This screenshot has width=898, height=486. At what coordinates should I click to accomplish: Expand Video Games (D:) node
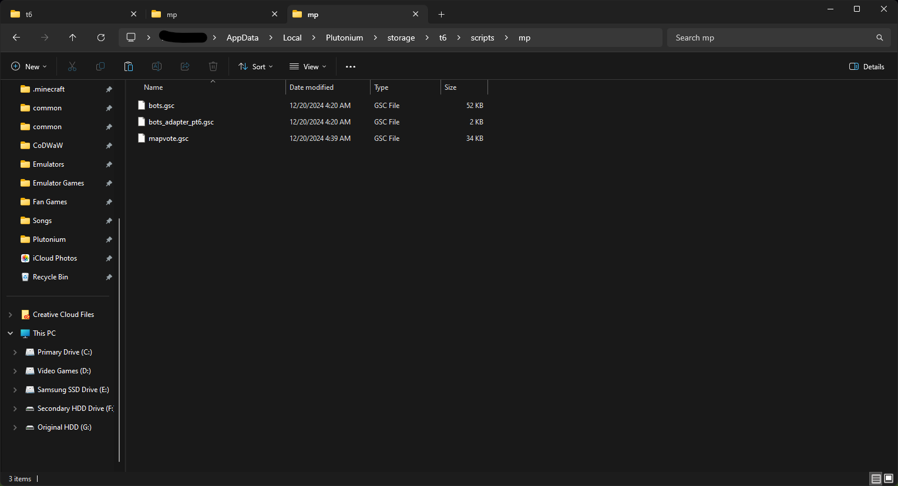click(x=15, y=371)
